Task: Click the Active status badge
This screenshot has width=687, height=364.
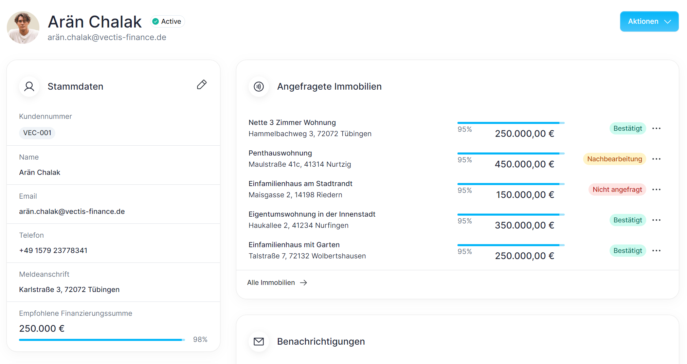Action: [x=167, y=21]
